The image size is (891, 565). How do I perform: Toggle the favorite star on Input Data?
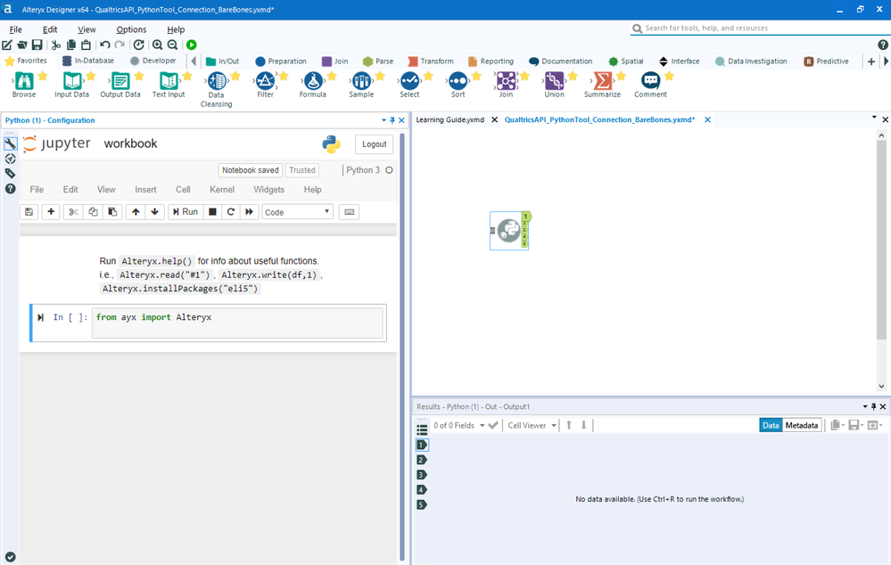pos(90,76)
